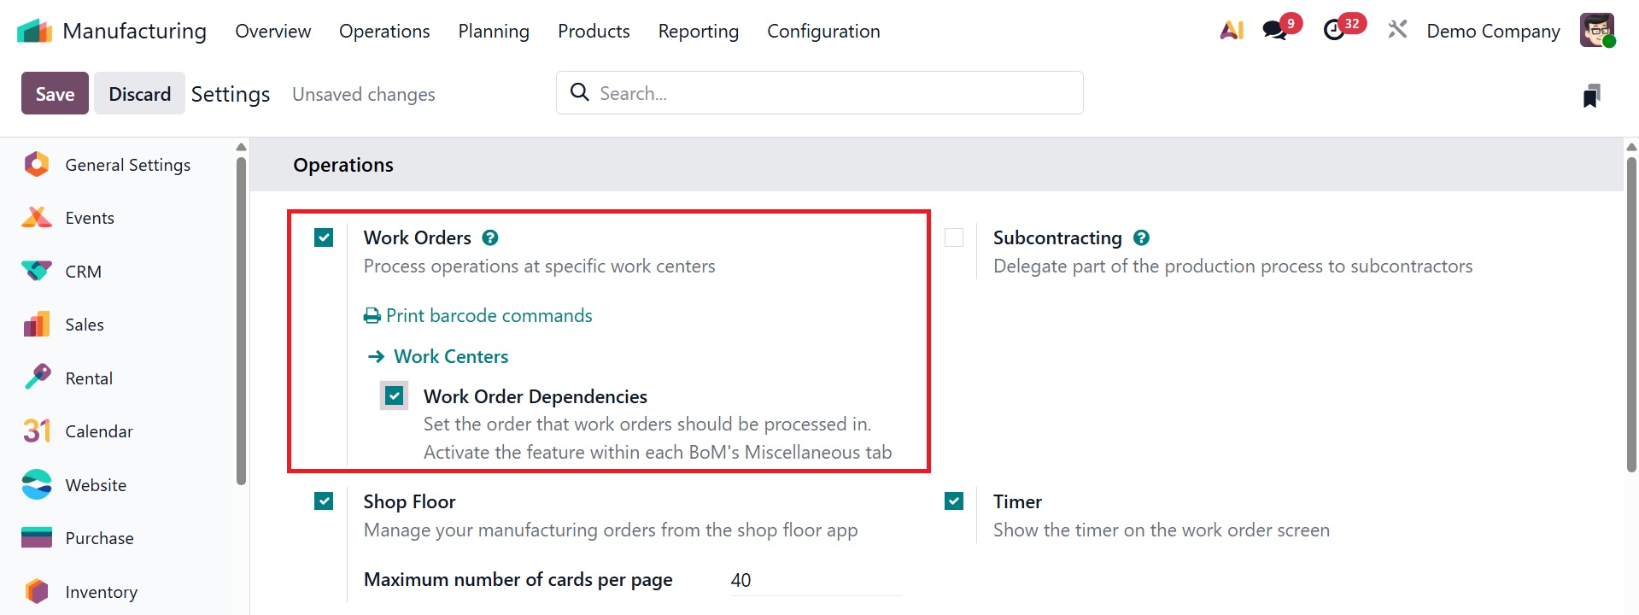Viewport: 1639px width, 615px height.
Task: Expand the Reporting menu
Action: click(698, 32)
